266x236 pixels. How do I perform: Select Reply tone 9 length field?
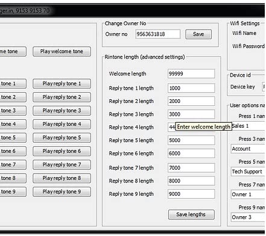click(x=191, y=194)
